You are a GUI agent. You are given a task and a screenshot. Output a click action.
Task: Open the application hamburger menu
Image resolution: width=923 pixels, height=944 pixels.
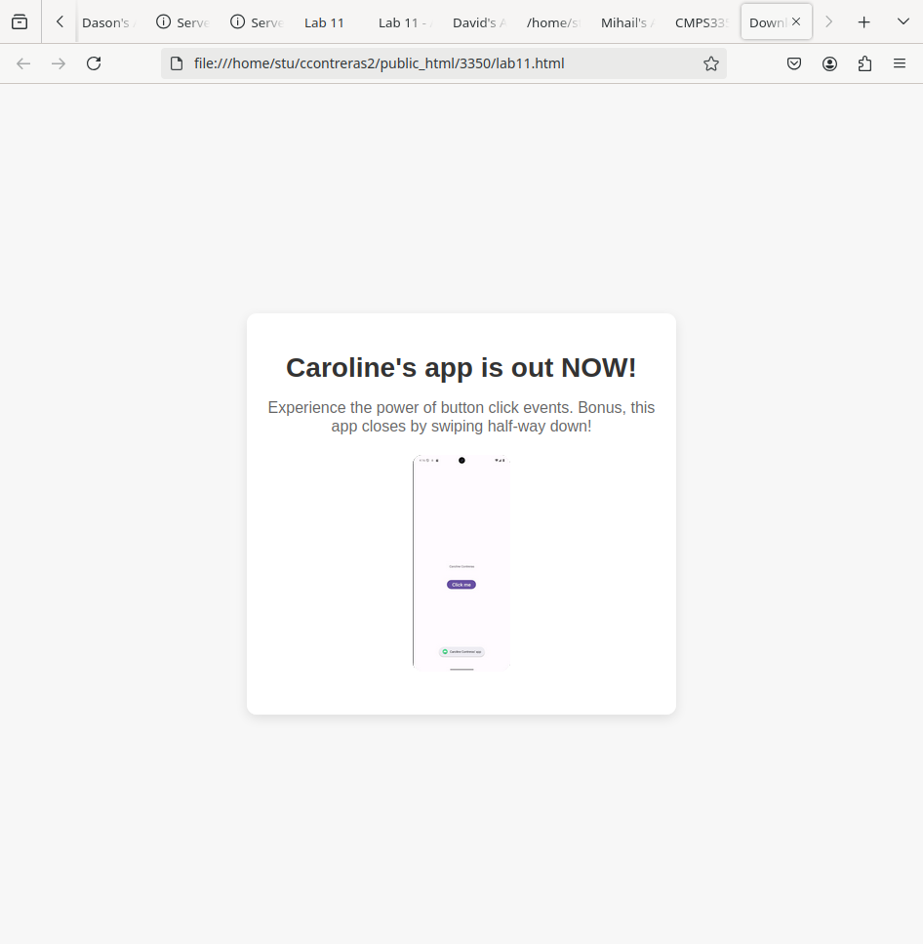point(900,63)
